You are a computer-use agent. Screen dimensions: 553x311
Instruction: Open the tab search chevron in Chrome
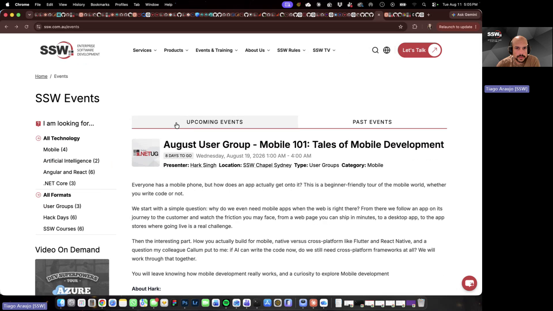pyautogui.click(x=29, y=15)
